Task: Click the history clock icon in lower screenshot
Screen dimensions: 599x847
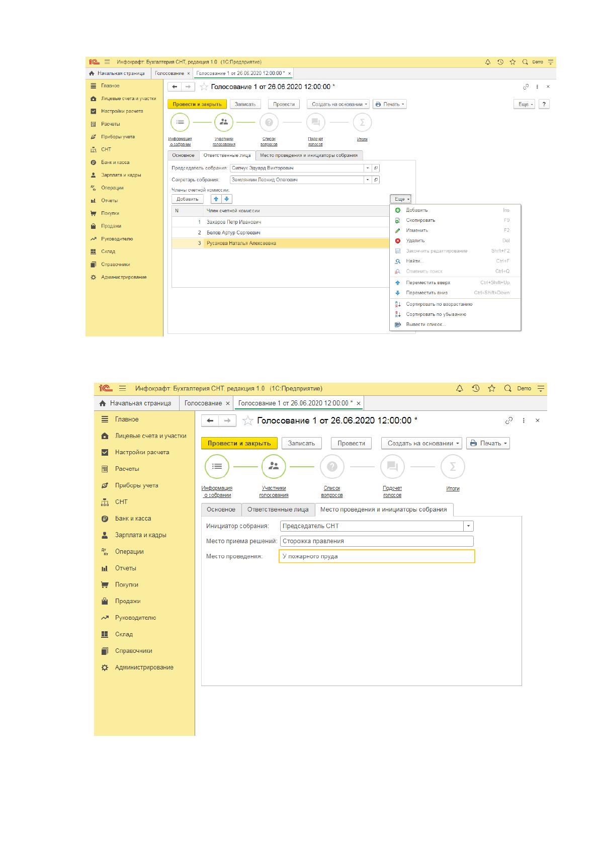Action: pyautogui.click(x=476, y=388)
